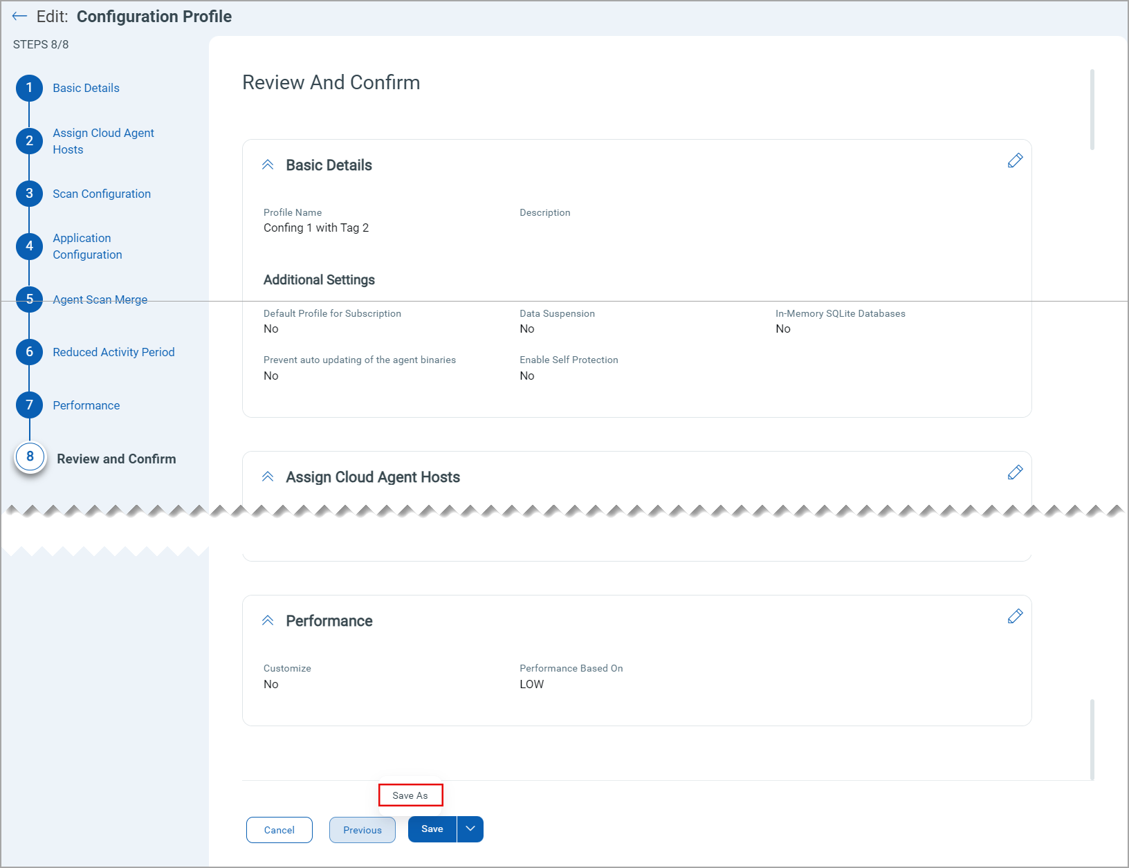Collapse the Performance section
This screenshot has height=868, width=1129.
[x=268, y=621]
